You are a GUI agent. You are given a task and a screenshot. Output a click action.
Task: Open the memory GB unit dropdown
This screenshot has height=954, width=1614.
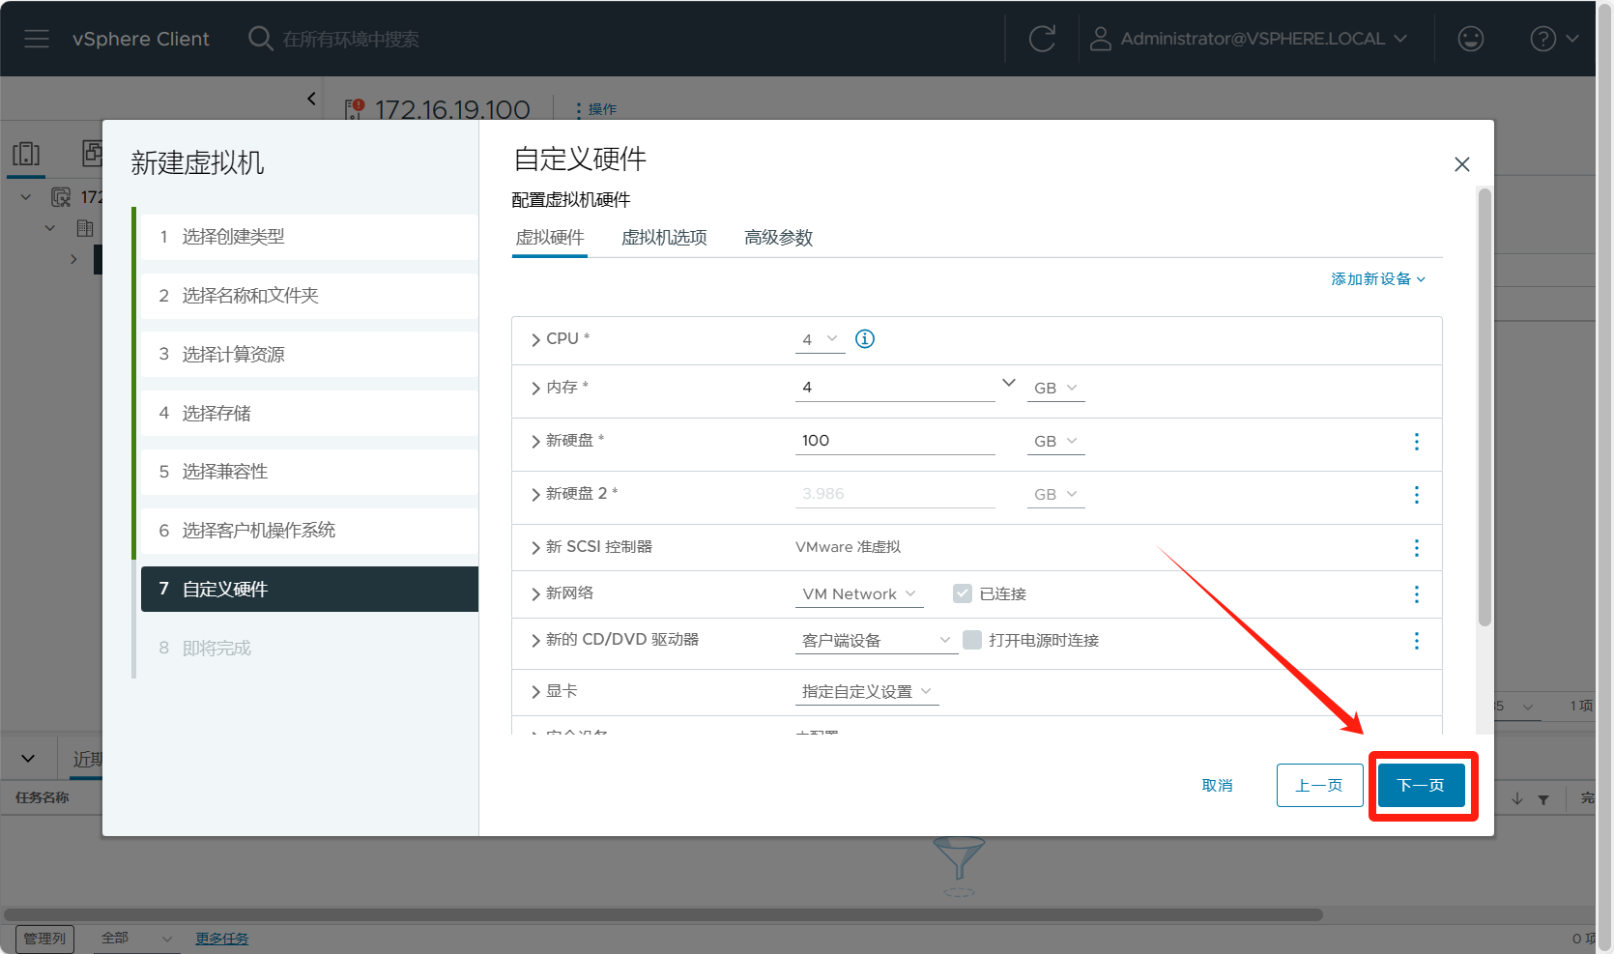tap(1055, 389)
